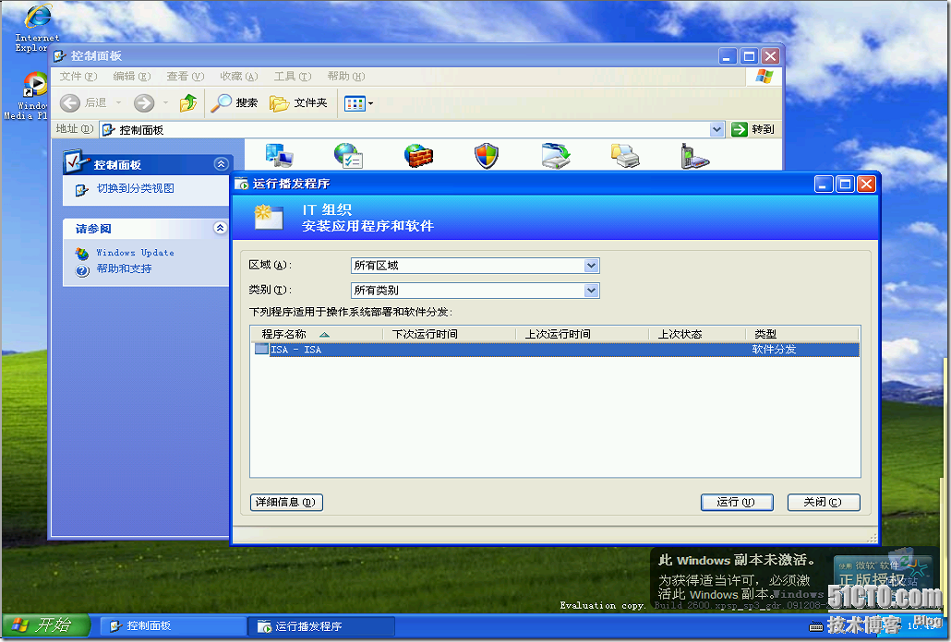This screenshot has height=642, width=951.
Task: Click Back arrow in Control Panel toolbar
Action: point(70,103)
